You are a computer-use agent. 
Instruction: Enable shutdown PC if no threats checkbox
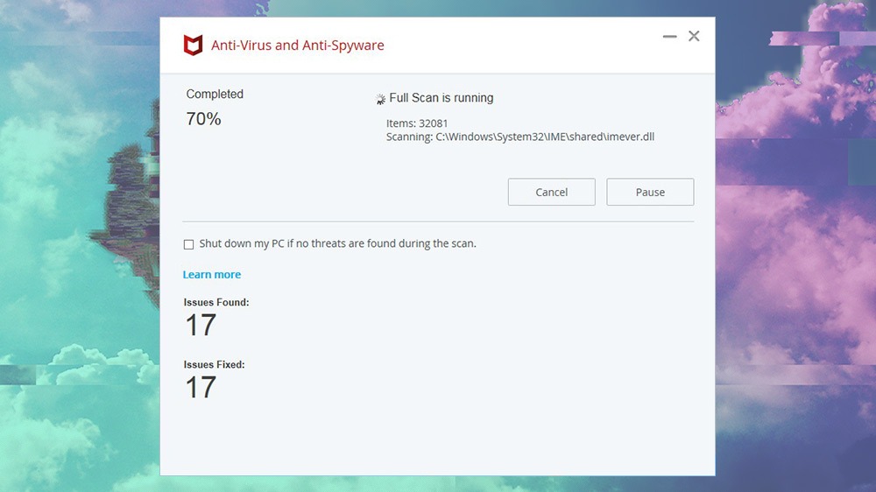coord(189,244)
